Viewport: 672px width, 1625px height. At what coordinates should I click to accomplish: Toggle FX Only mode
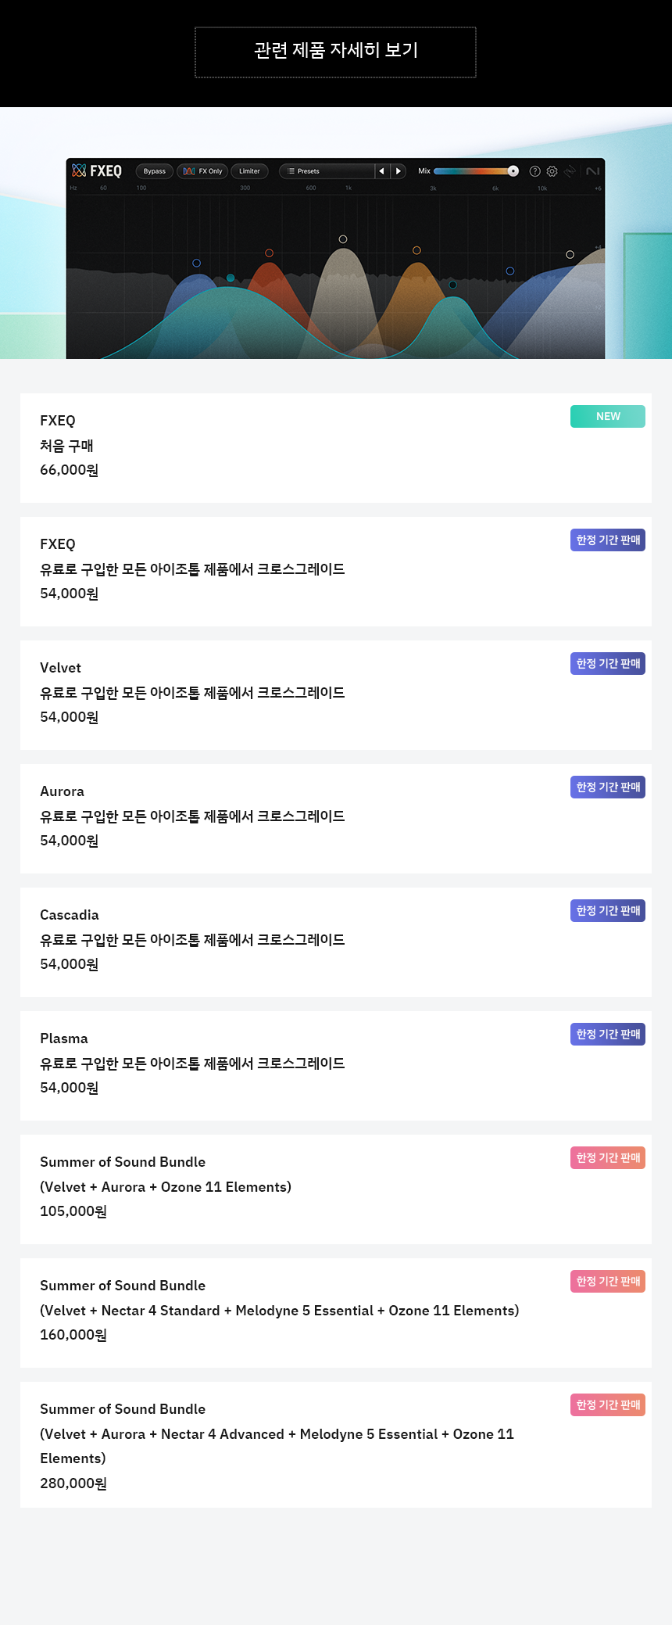[x=202, y=171]
